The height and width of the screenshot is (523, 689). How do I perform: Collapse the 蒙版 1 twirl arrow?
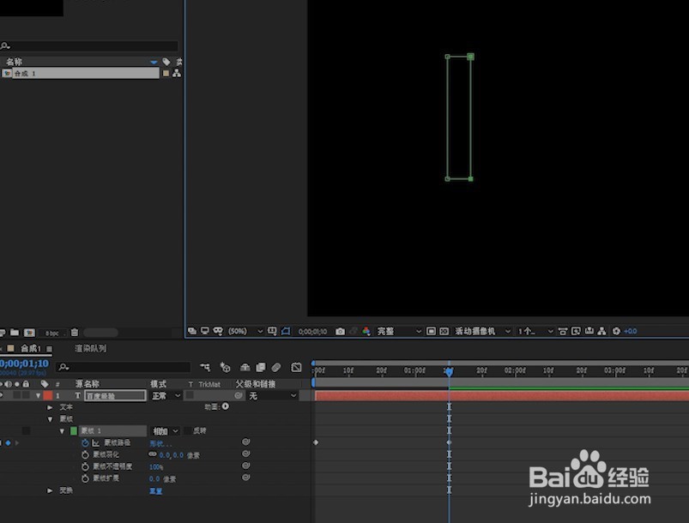pos(62,431)
